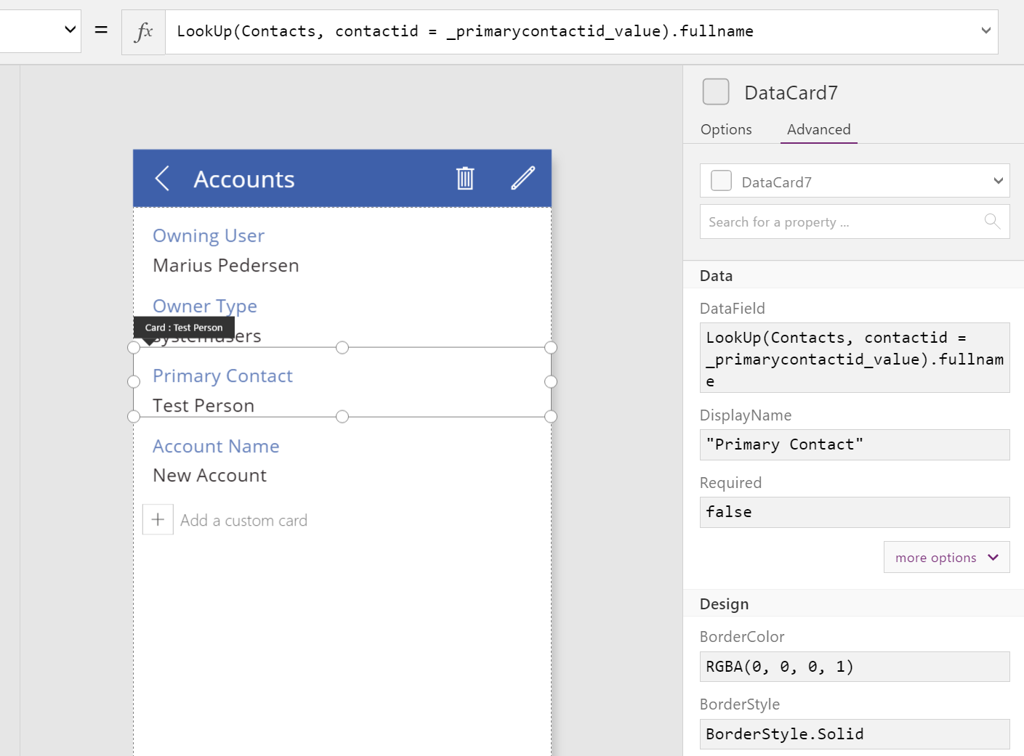
Task: Expand more options
Action: point(946,558)
